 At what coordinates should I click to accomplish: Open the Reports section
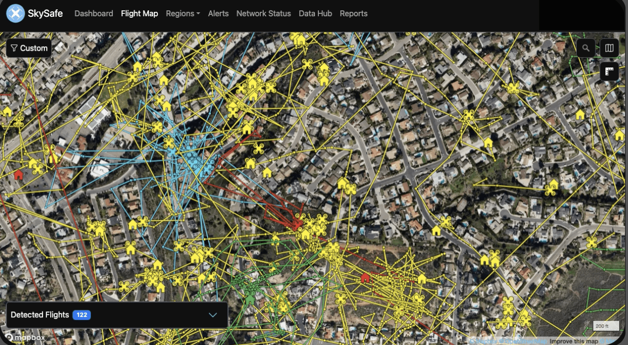click(353, 13)
